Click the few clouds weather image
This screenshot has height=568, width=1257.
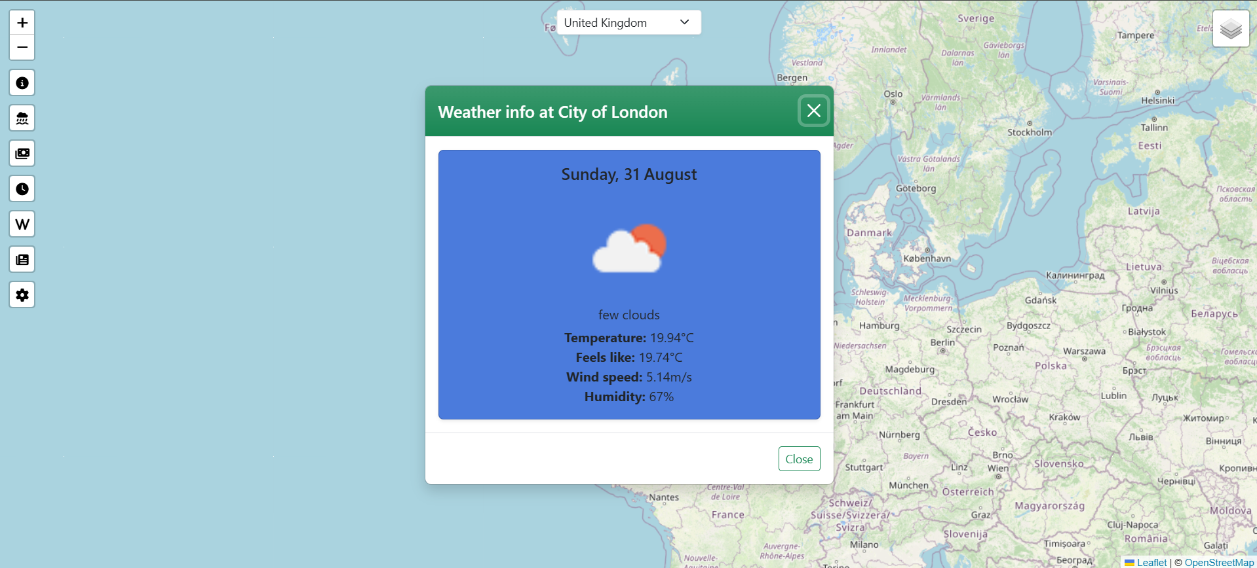(629, 249)
